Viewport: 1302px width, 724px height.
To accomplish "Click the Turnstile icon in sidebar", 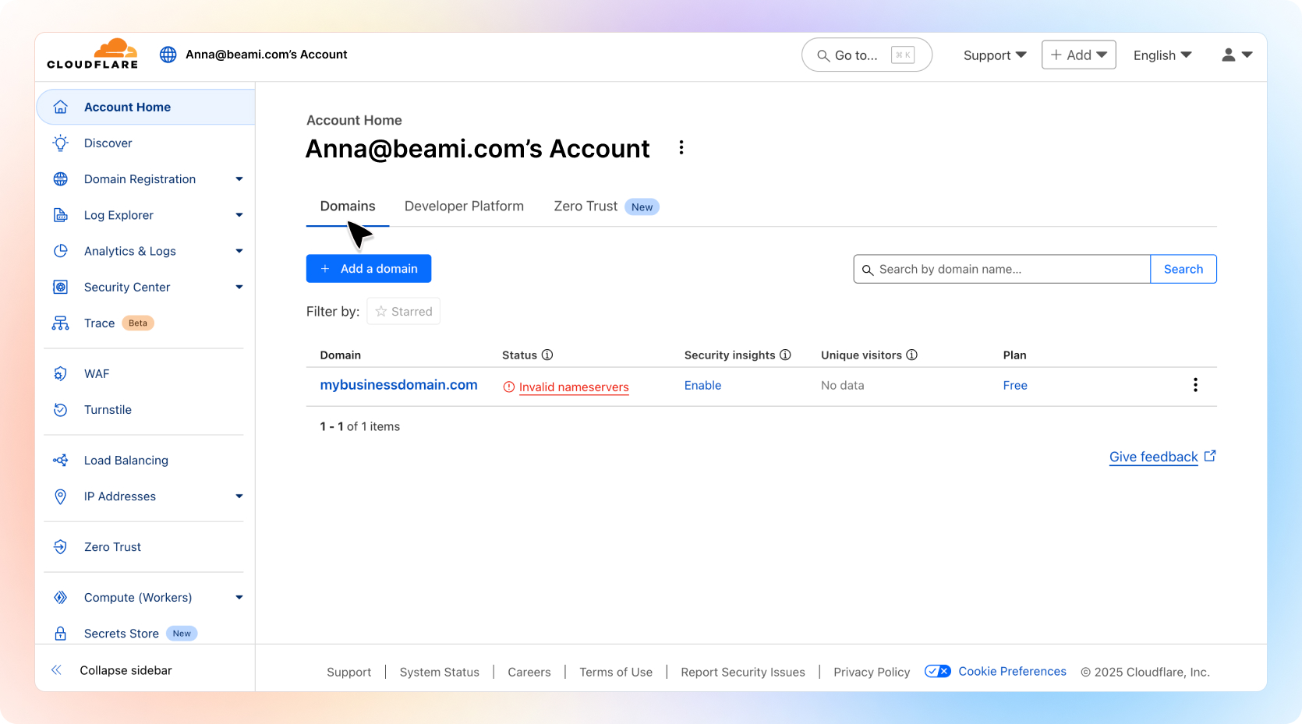I will (x=60, y=410).
